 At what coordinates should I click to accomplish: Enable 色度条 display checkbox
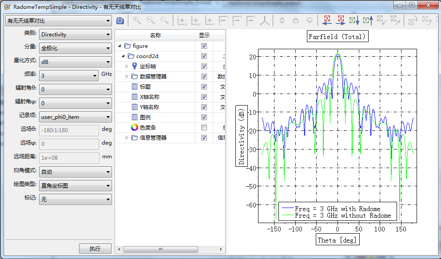[204, 128]
